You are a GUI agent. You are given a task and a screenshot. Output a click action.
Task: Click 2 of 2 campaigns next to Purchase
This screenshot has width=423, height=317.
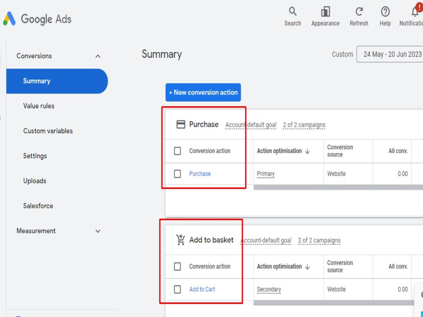(x=304, y=125)
